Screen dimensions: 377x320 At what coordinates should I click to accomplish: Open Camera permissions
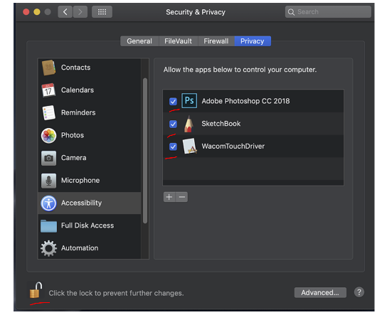[x=90, y=158]
